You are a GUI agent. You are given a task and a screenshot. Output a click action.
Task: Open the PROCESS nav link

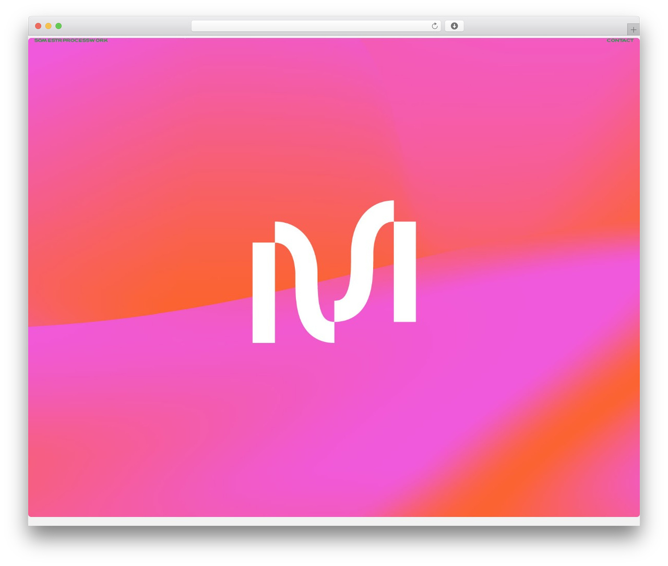76,40
